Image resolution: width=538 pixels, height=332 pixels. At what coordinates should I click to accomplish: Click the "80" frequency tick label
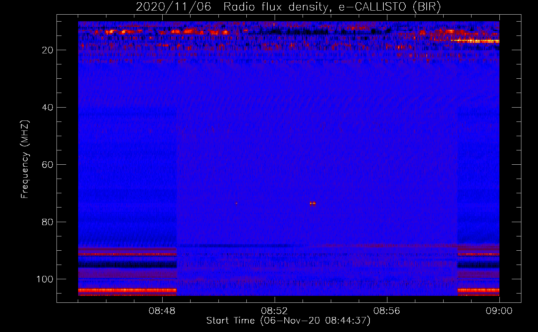pos(48,222)
